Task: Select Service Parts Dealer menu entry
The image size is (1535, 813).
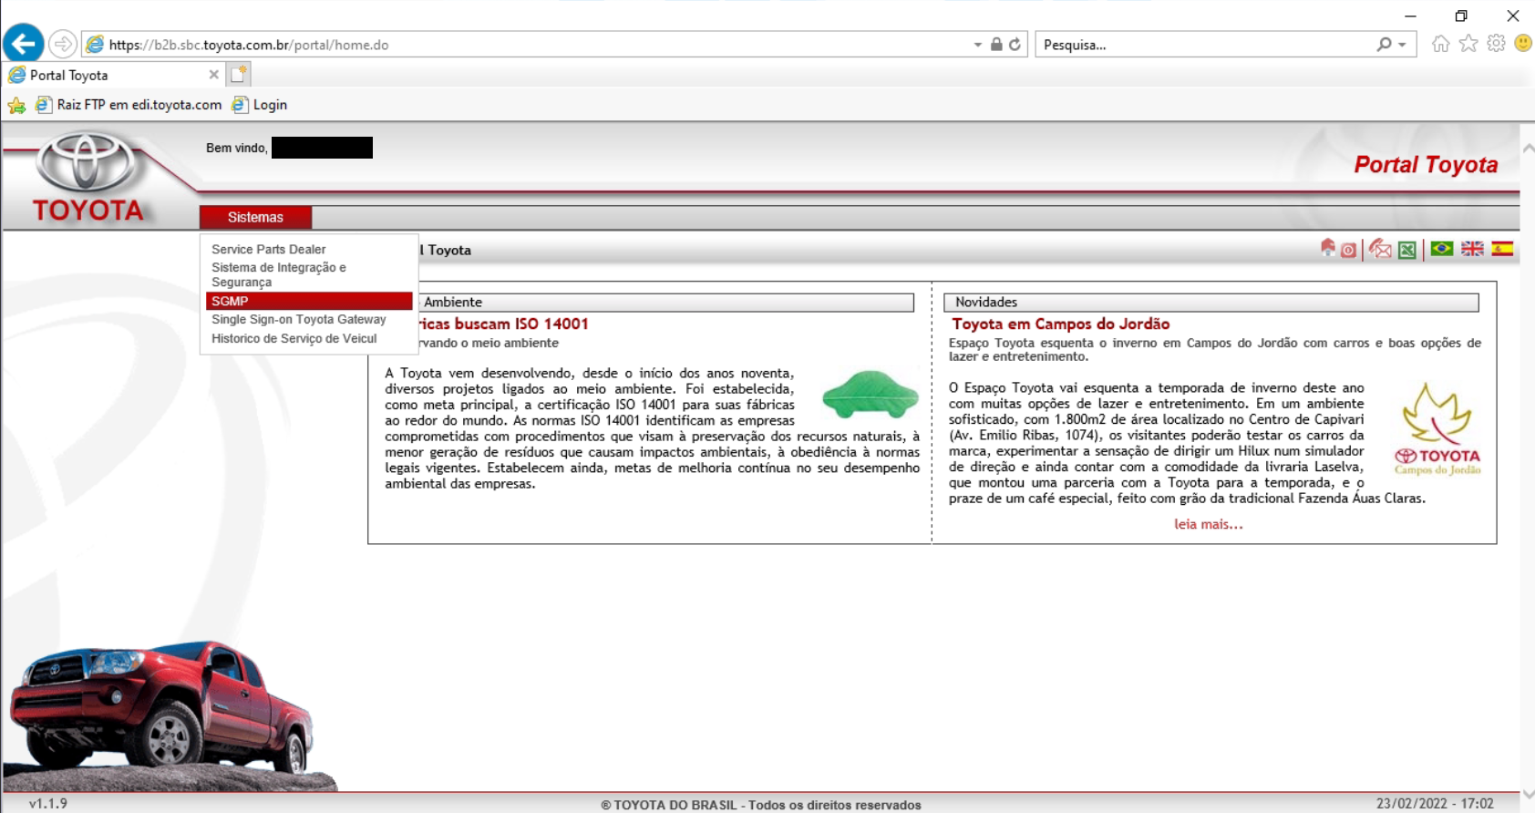Action: (268, 249)
